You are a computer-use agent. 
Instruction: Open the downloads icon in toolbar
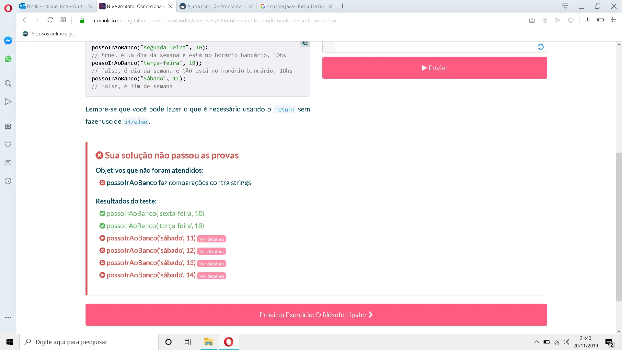(587, 20)
